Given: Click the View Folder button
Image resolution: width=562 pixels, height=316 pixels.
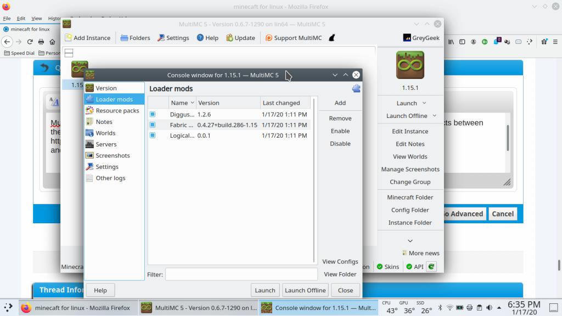Looking at the screenshot, I should (340, 274).
